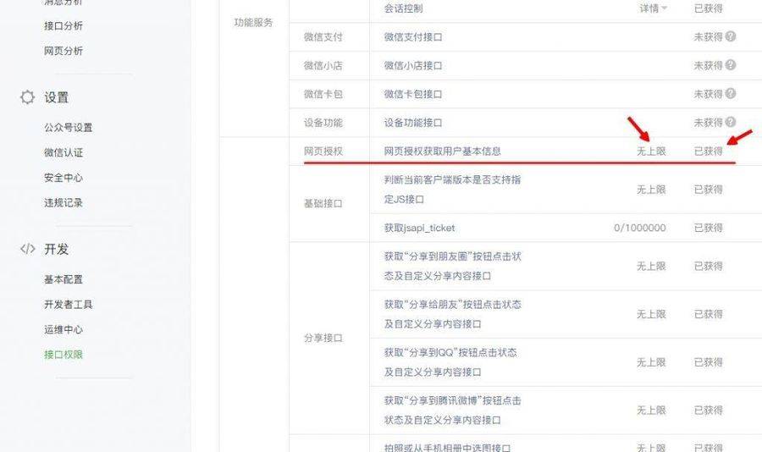Open 开发者工具
The width and height of the screenshot is (762, 452).
click(68, 304)
